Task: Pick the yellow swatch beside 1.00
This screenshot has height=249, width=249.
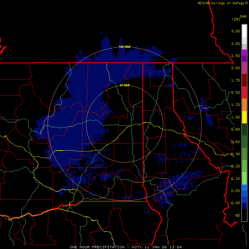Action: click(244, 117)
